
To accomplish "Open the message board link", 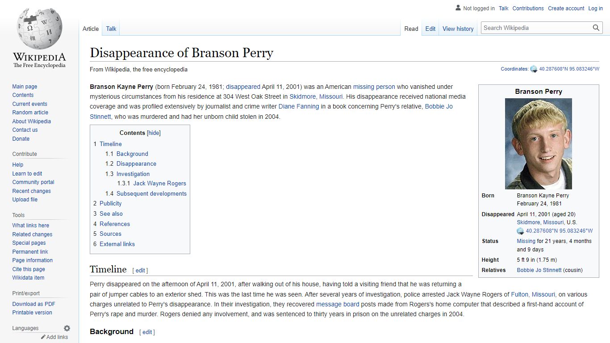I will (x=338, y=304).
